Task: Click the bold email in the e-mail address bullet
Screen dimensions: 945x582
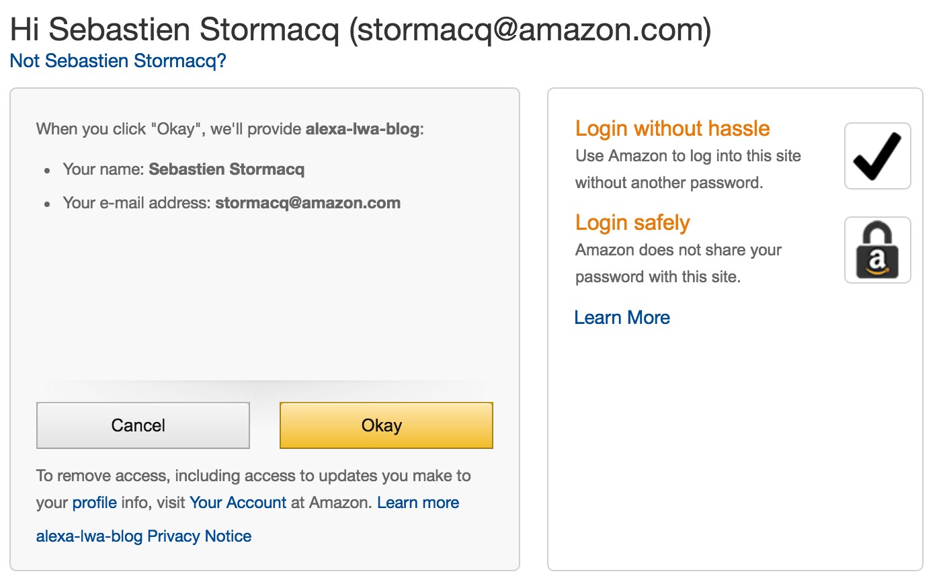Action: [308, 203]
